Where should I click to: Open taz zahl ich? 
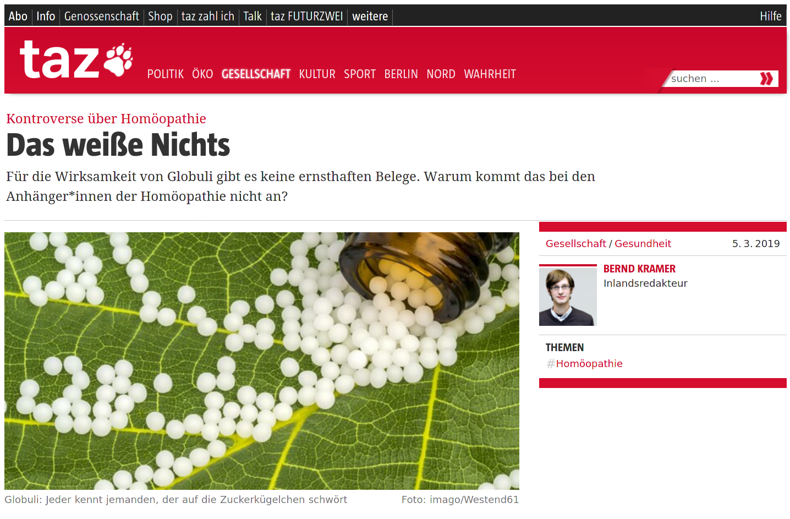pyautogui.click(x=208, y=17)
